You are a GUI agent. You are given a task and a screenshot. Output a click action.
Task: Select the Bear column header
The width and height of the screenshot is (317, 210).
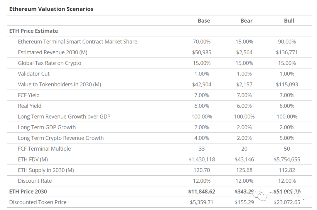[246, 21]
